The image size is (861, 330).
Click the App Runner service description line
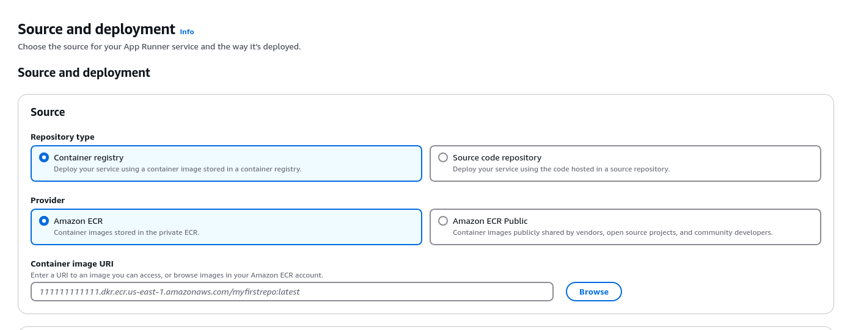(x=159, y=46)
